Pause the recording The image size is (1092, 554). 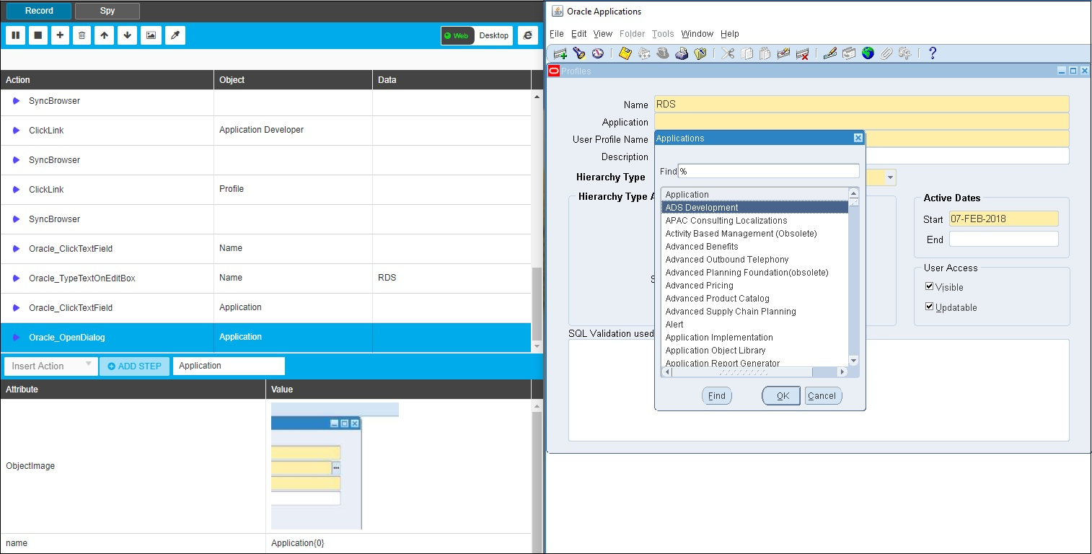[x=17, y=35]
